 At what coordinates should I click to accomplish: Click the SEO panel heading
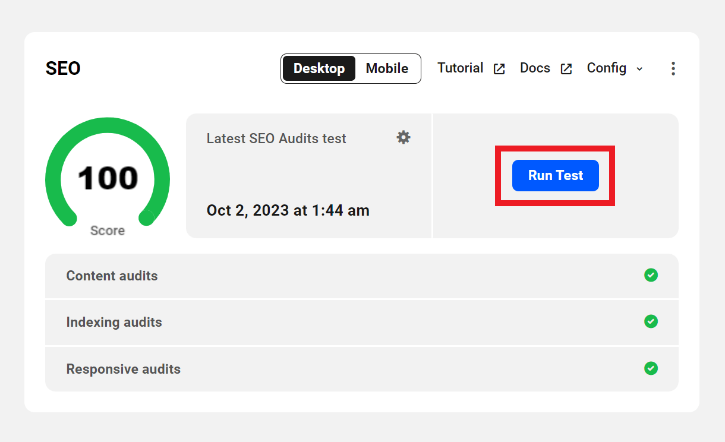pyautogui.click(x=63, y=68)
